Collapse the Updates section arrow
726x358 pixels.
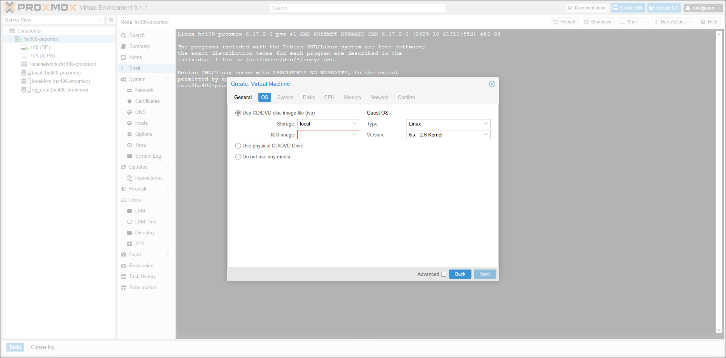click(168, 167)
